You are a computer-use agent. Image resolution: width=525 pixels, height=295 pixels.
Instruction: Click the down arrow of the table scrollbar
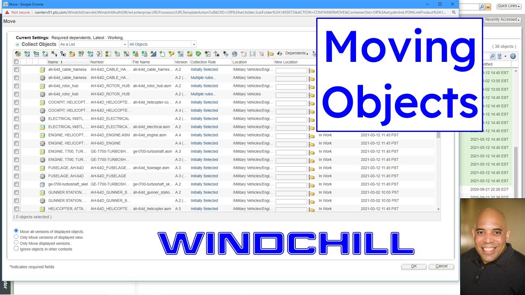click(438, 209)
